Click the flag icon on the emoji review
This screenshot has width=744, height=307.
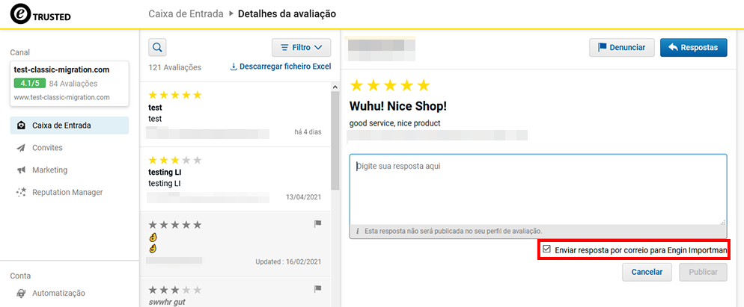[318, 224]
